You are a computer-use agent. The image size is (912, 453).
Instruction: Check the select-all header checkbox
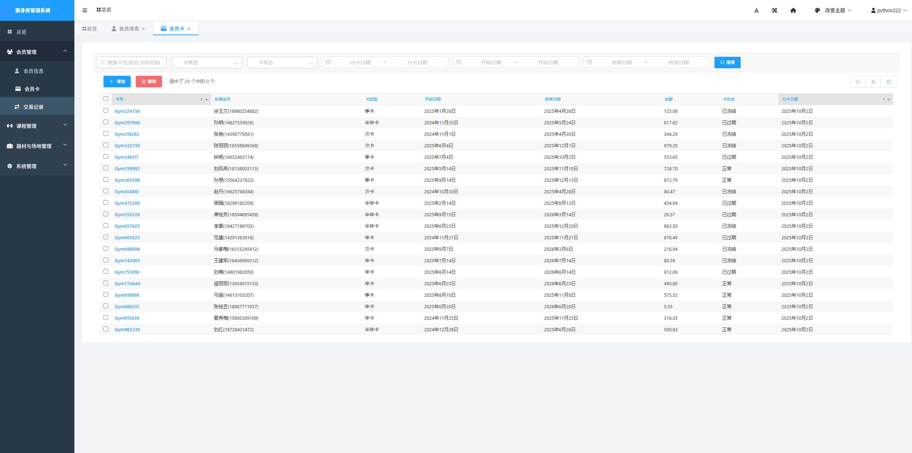pos(106,99)
